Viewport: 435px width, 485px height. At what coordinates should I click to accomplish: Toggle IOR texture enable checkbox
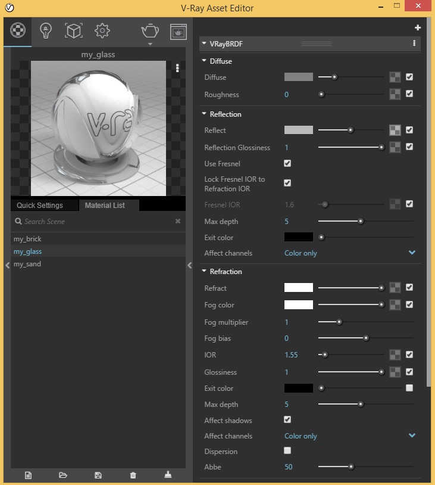point(409,355)
